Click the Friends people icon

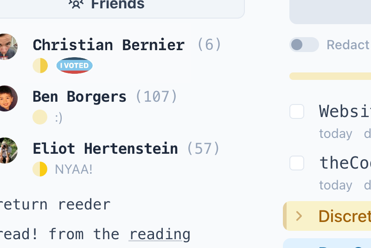click(x=76, y=4)
